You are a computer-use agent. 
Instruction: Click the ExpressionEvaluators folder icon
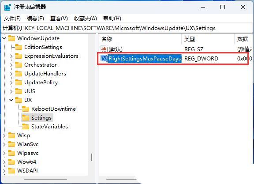click(x=19, y=56)
